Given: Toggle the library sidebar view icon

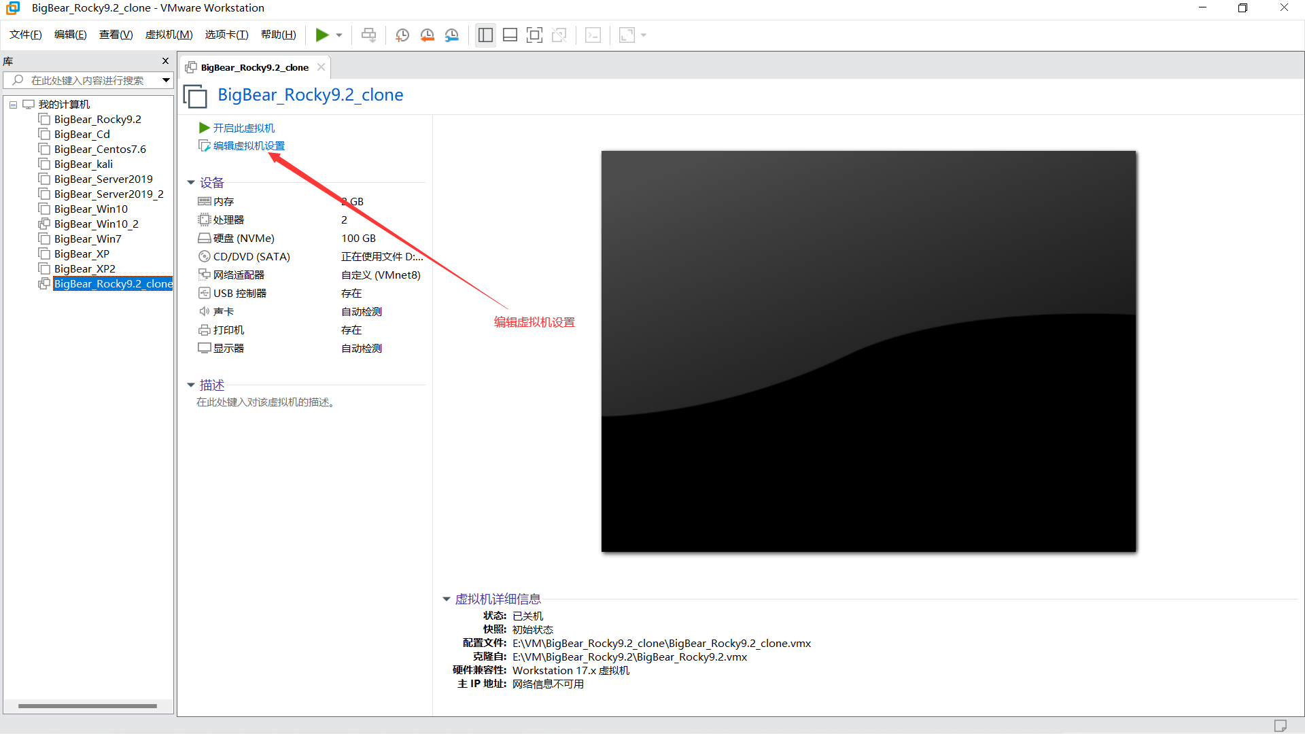Looking at the screenshot, I should [x=485, y=35].
